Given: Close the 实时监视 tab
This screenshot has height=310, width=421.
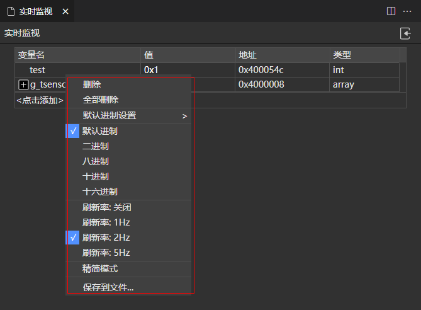Looking at the screenshot, I should (x=64, y=11).
